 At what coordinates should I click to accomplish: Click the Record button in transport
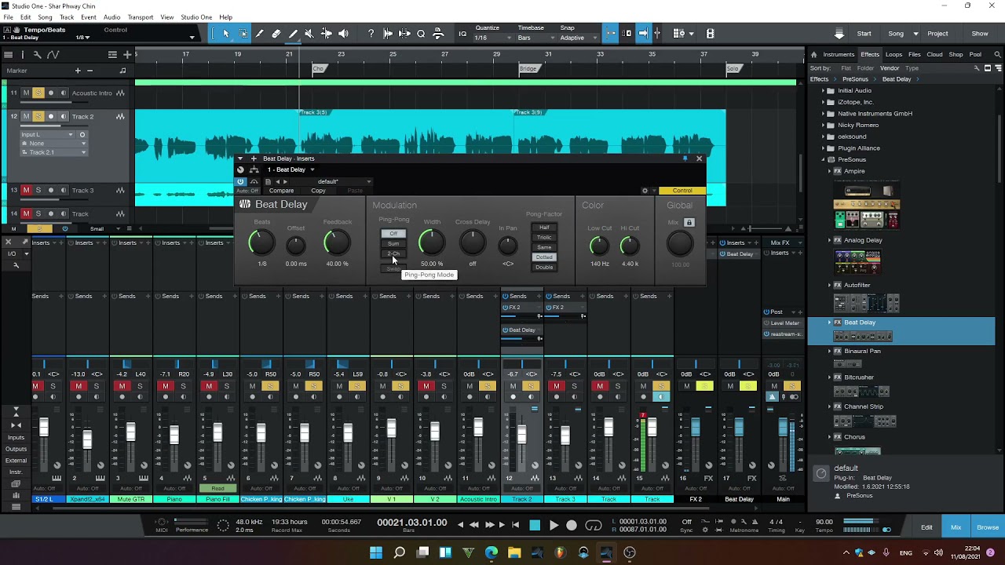[x=572, y=526]
